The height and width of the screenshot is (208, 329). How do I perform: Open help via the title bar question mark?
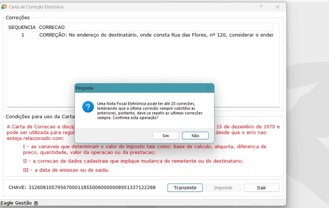coord(261,7)
